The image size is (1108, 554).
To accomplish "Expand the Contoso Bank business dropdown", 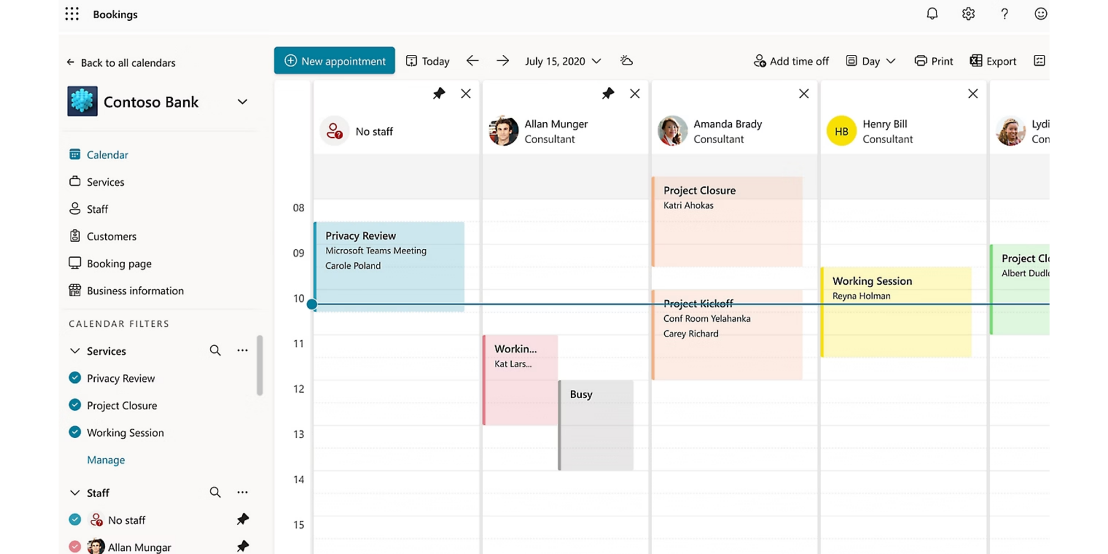I will point(242,102).
